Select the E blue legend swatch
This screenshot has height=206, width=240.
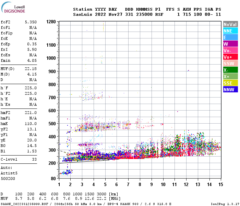coord(230,37)
